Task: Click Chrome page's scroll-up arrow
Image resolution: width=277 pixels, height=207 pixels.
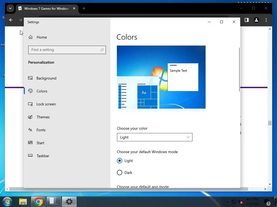Action: pyautogui.click(x=270, y=29)
